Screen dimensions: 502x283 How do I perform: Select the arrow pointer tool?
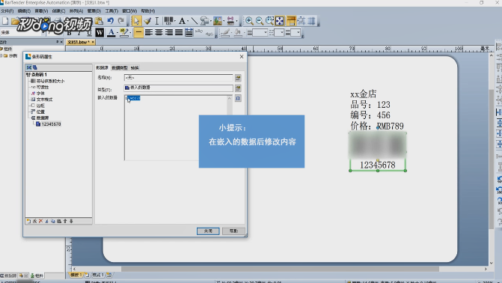[137, 21]
